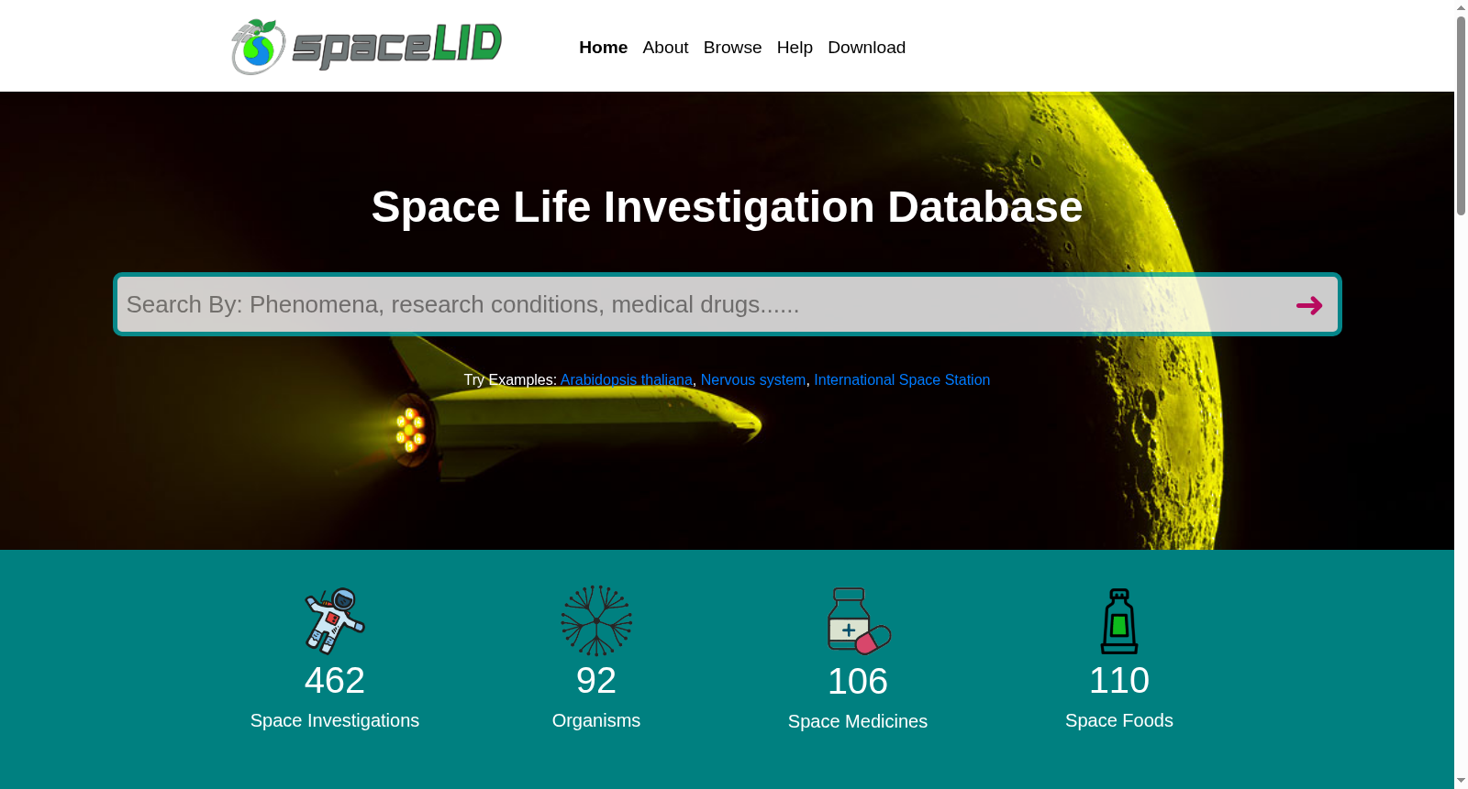Click the scrollbar up arrow
This screenshot has height=789, width=1468.
(1461, 7)
